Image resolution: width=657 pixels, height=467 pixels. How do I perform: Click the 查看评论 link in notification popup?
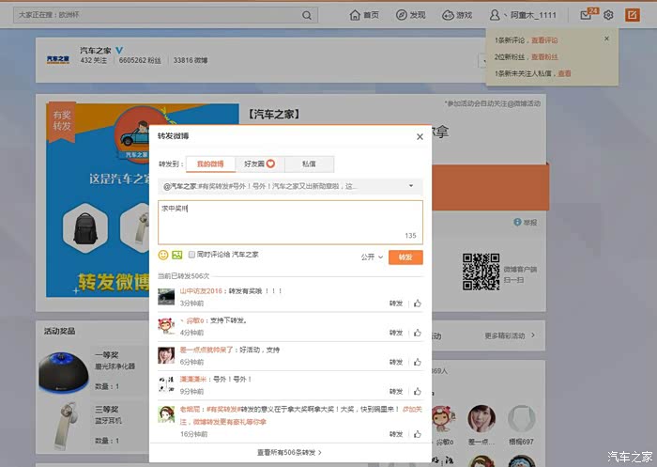(544, 40)
